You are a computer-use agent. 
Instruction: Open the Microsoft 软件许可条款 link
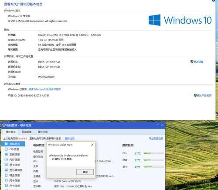click(x=45, y=89)
